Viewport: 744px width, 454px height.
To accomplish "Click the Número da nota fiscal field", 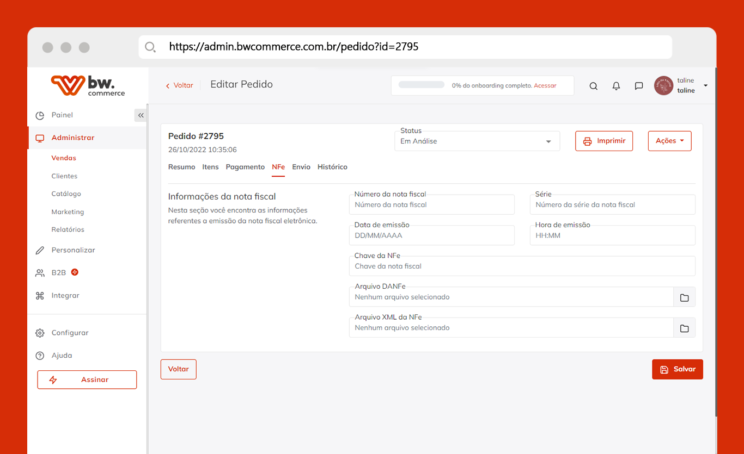I will [432, 205].
